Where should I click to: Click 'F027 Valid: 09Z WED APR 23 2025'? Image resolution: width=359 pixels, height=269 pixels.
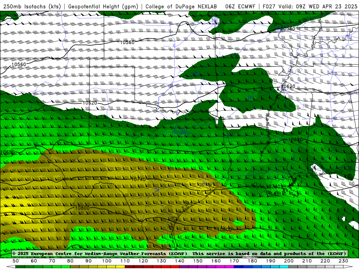pyautogui.click(x=310, y=6)
